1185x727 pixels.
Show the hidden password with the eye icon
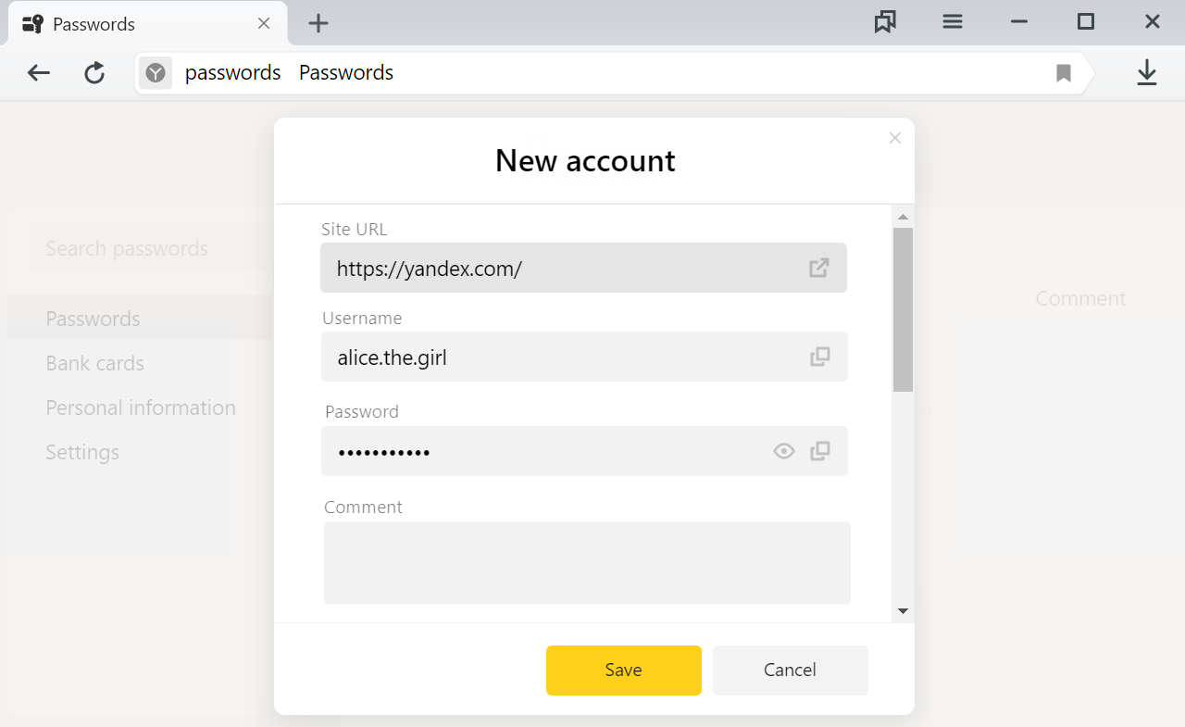(784, 451)
